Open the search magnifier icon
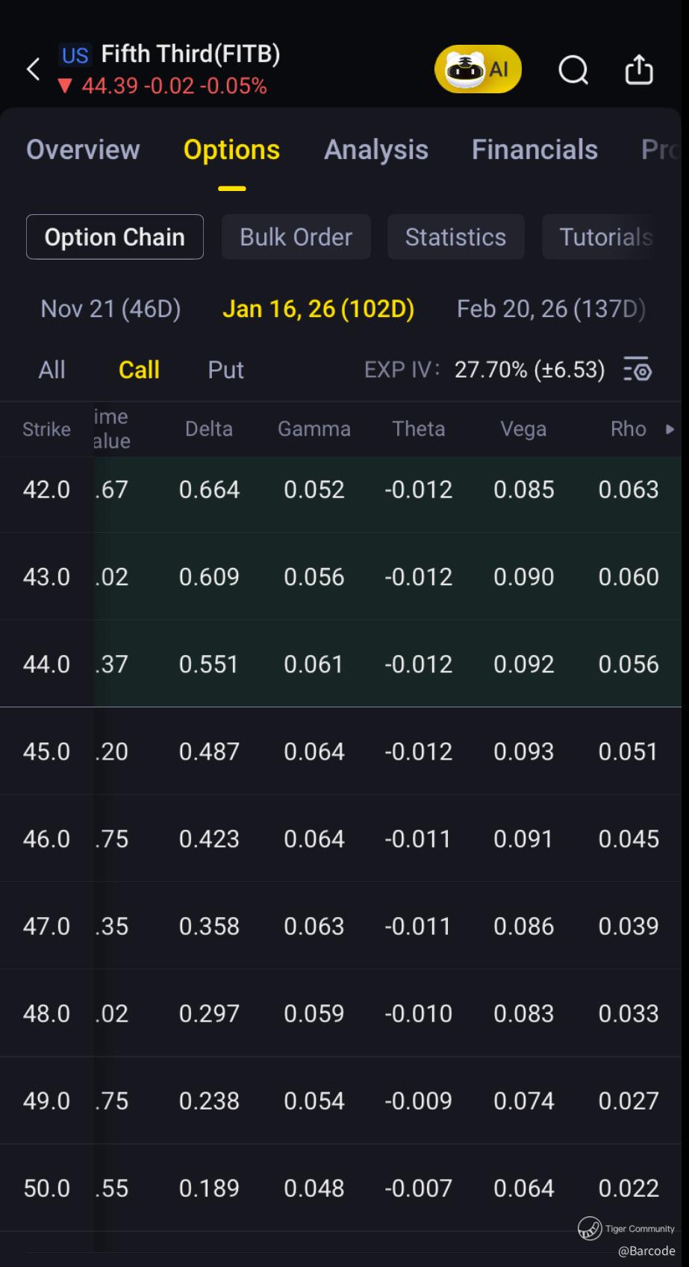The image size is (689, 1267). pyautogui.click(x=573, y=70)
